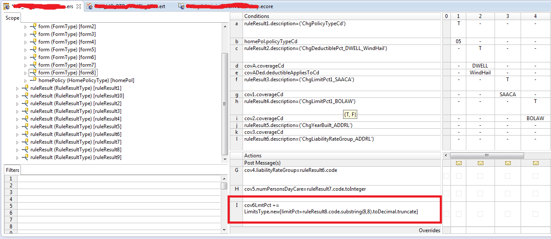Click the Filters list scrollbar thumb
The width and height of the screenshot is (551, 239).
[x=224, y=186]
